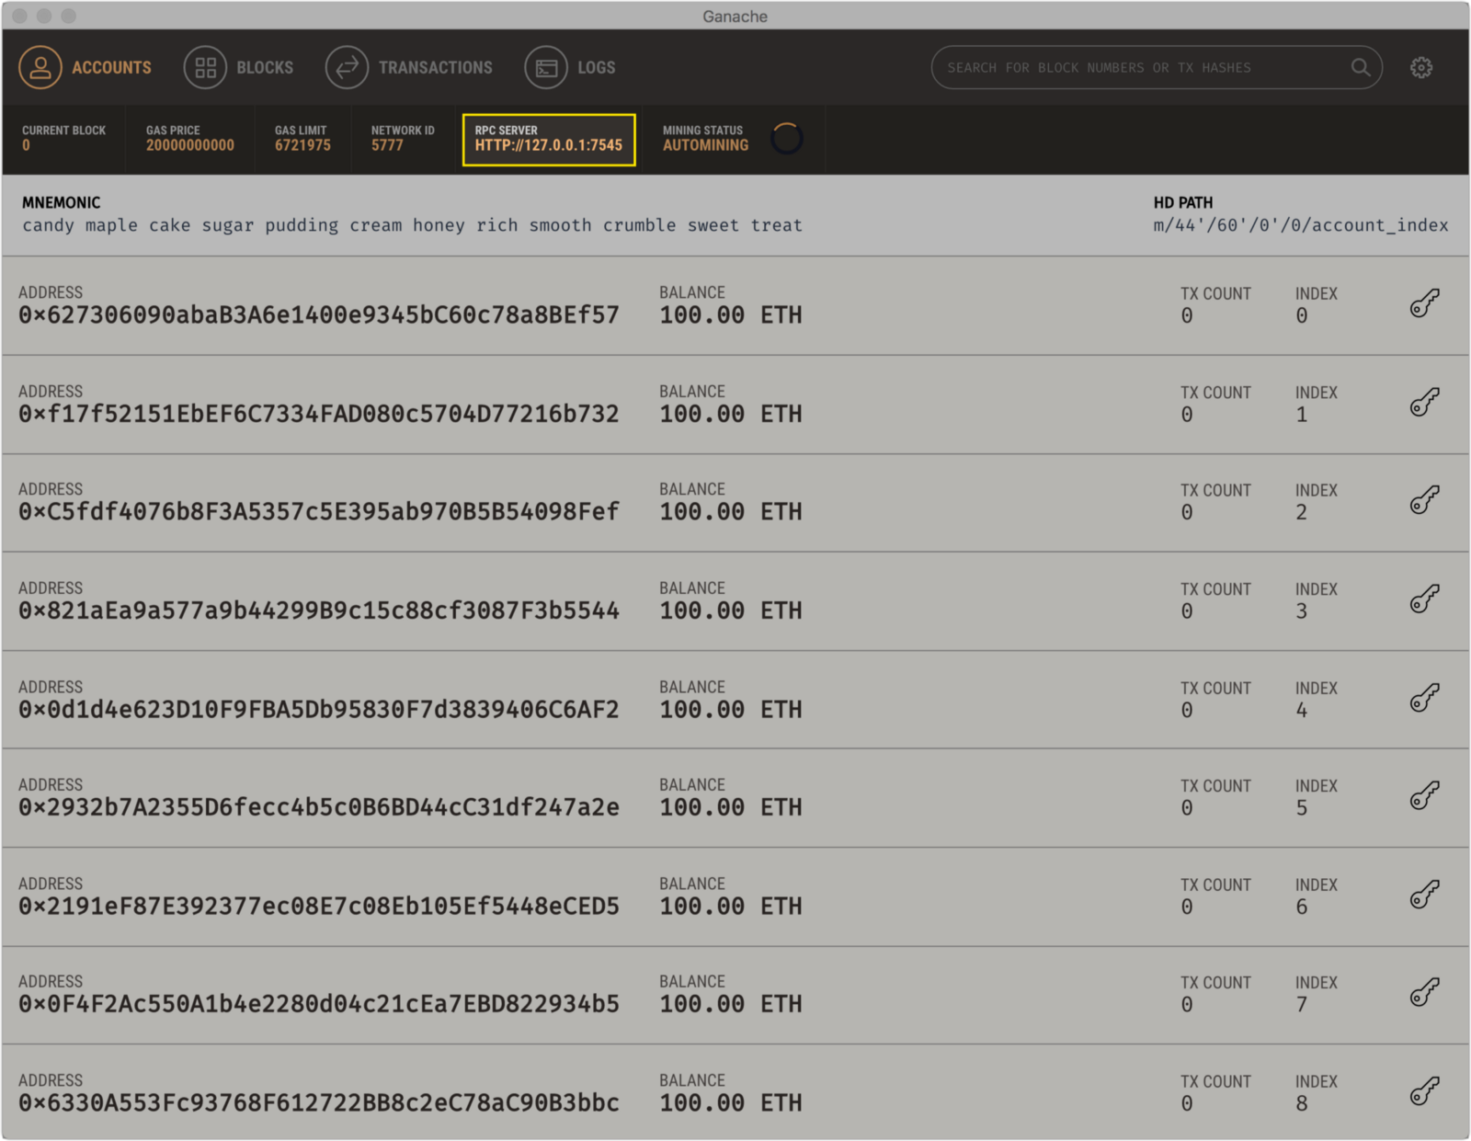Click the Automining status text
The height and width of the screenshot is (1141, 1471).
point(705,145)
